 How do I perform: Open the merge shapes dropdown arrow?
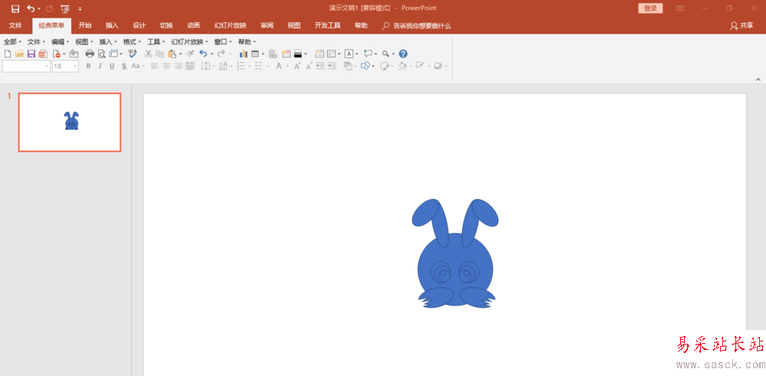pos(373,67)
